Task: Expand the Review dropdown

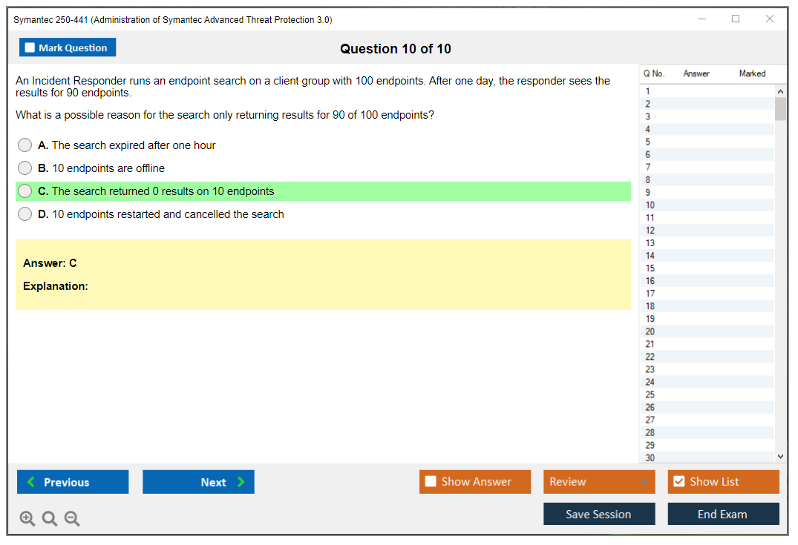Action: (x=599, y=482)
